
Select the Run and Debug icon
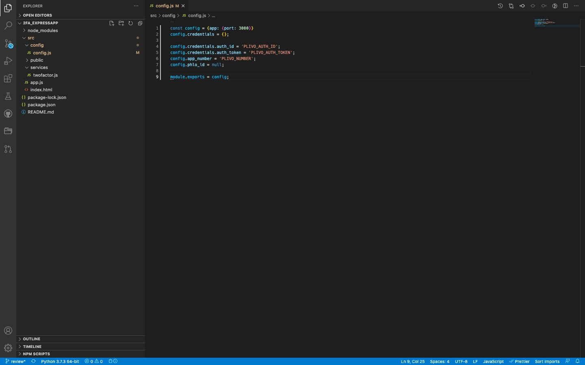pos(8,61)
